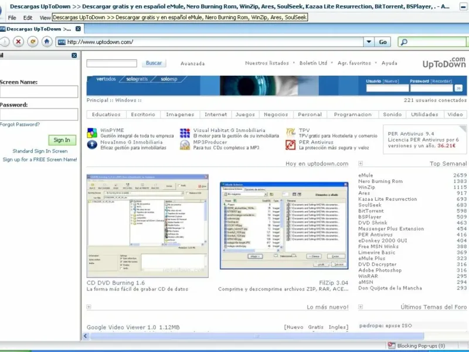This screenshot has width=469, height=352.
Task: Open the Edit menu
Action: click(x=28, y=18)
